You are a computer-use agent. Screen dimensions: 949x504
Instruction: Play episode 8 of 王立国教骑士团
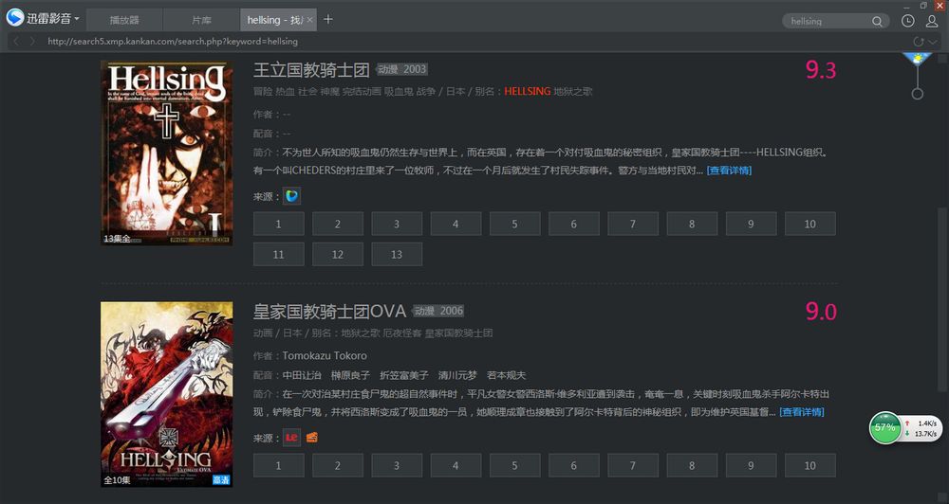click(692, 224)
